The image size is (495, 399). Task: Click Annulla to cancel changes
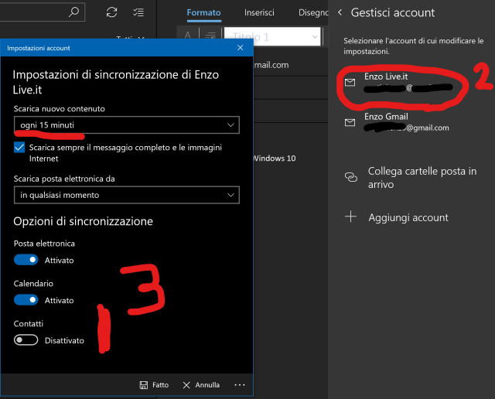200,384
